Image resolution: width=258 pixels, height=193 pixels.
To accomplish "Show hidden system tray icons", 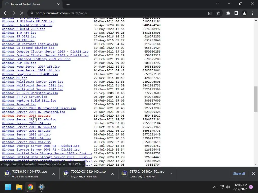I will 215,187.
